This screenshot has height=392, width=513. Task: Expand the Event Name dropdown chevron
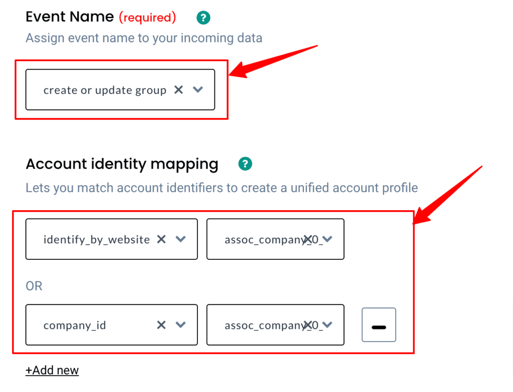tap(198, 90)
